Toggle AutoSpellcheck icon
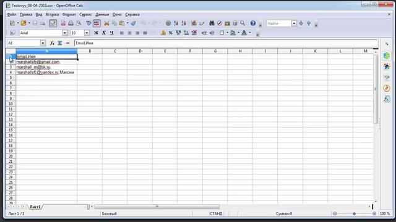The image size is (396, 222). (x=97, y=23)
